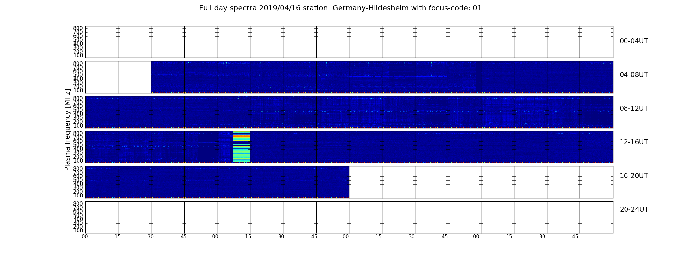Select the "12-16UT" panel label
This screenshot has width=681, height=259.
[x=634, y=142]
